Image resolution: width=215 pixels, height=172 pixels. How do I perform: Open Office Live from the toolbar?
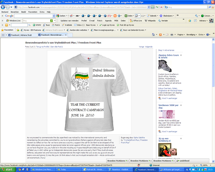[136, 20]
